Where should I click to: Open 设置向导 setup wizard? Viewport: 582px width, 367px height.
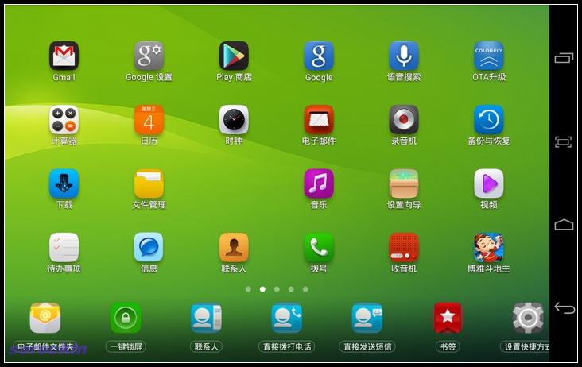click(404, 183)
